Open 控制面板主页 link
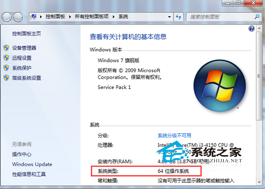The height and width of the screenshot is (189, 265). pyautogui.click(x=26, y=34)
